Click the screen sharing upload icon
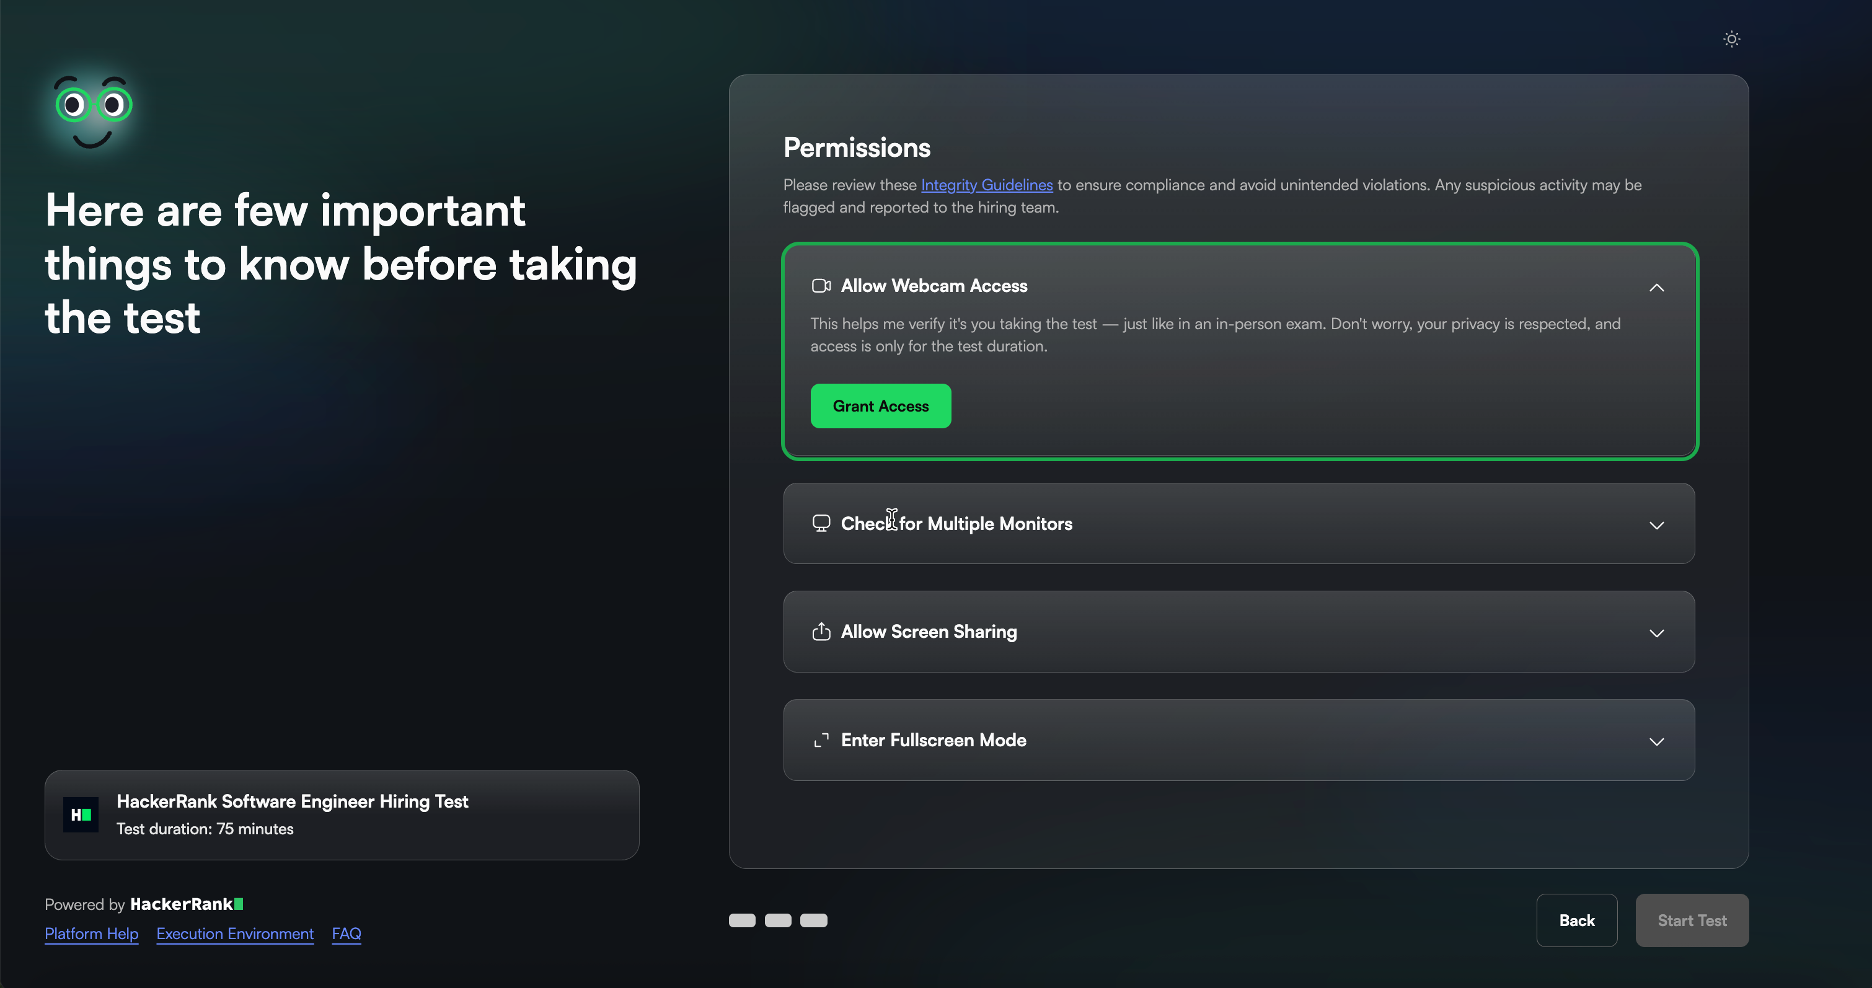Screen dimensions: 1872x988 tap(821, 632)
